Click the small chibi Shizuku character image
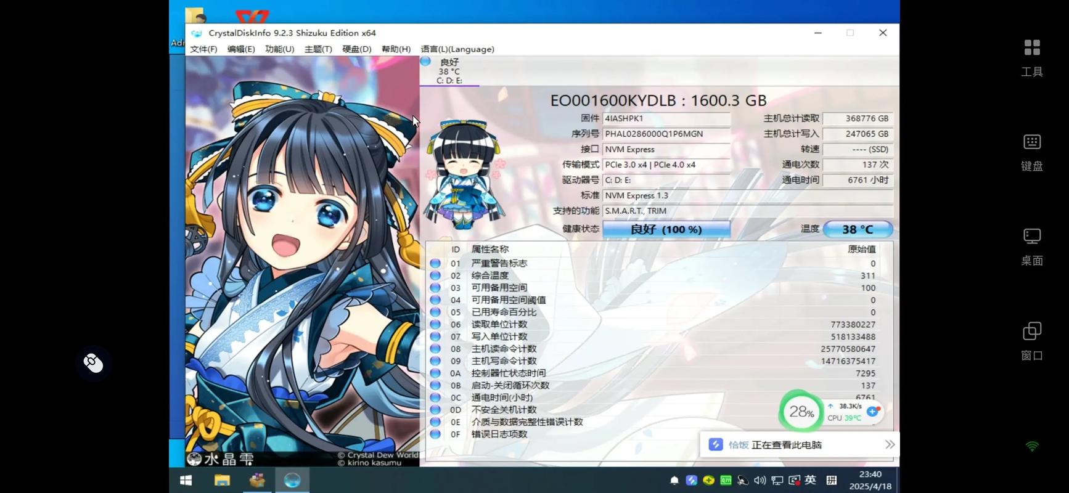The image size is (1069, 493). tap(465, 174)
